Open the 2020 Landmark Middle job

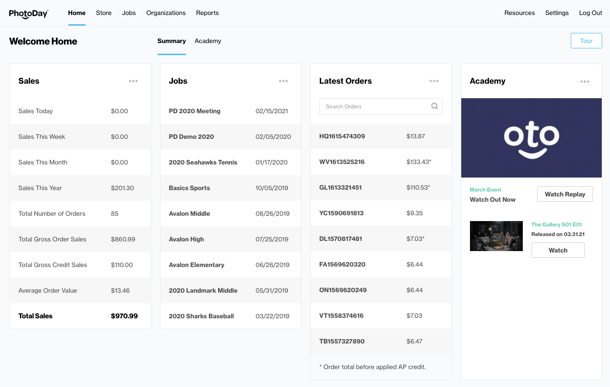(203, 290)
